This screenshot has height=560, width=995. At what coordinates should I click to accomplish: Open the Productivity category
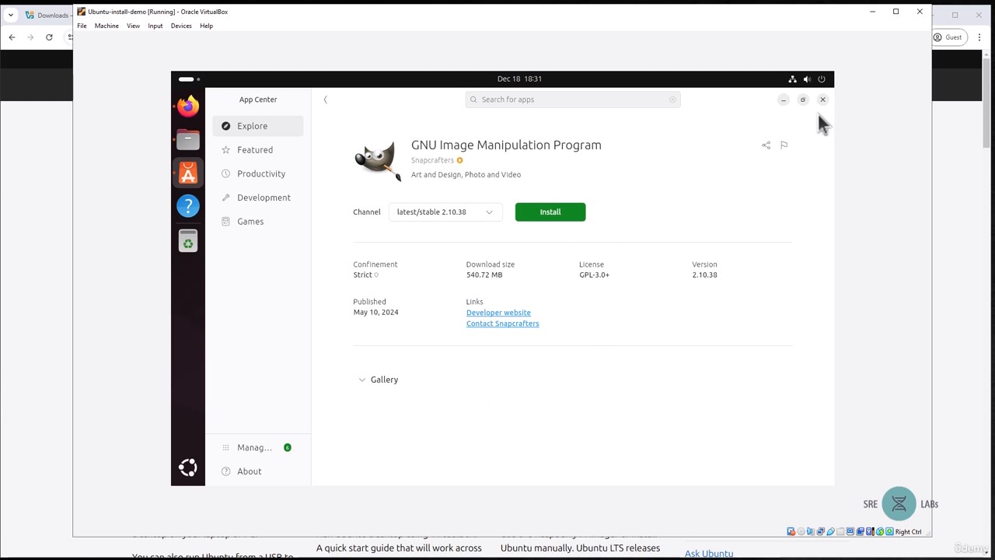(x=258, y=174)
